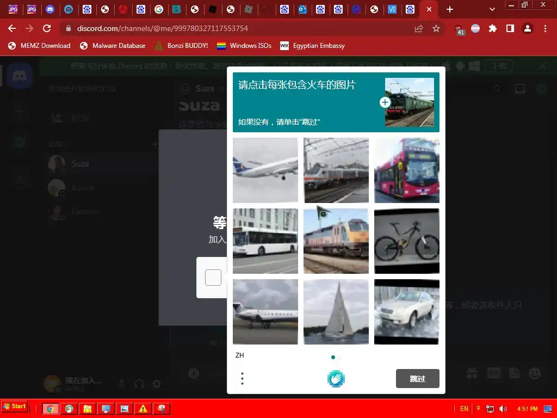Bookmark this page with the star
Screen dimensions: 557x418
point(436,28)
